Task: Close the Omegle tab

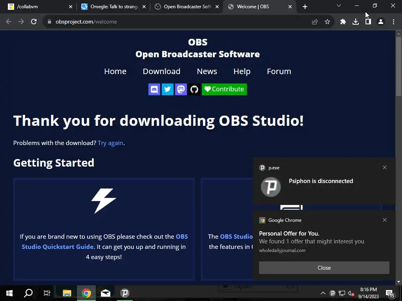Action: [144, 7]
